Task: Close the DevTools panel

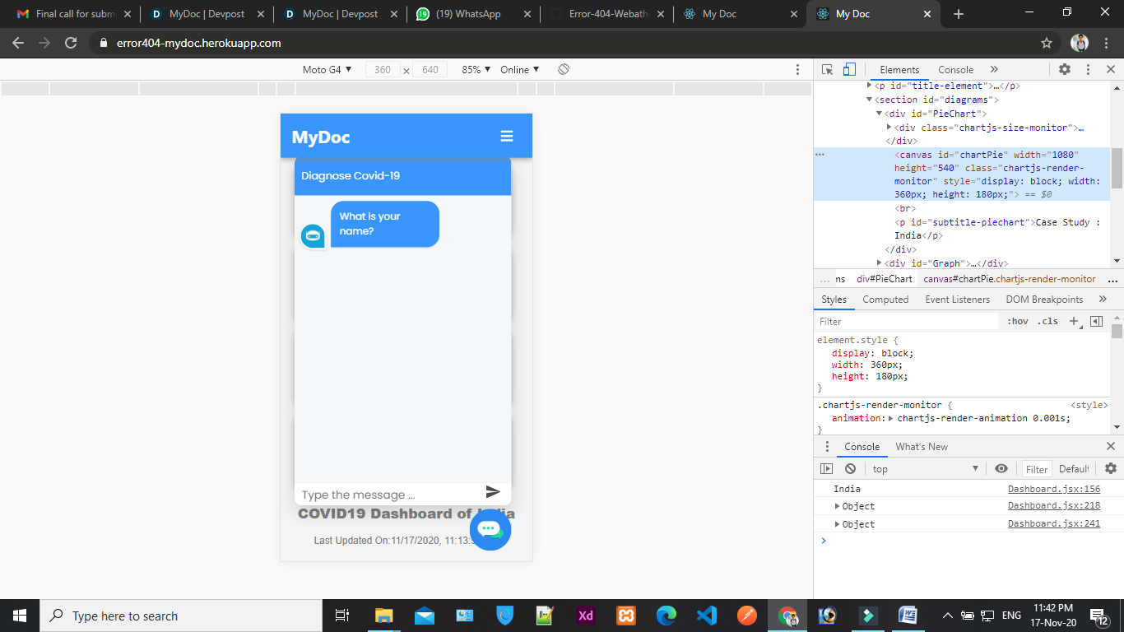Action: pos(1110,70)
